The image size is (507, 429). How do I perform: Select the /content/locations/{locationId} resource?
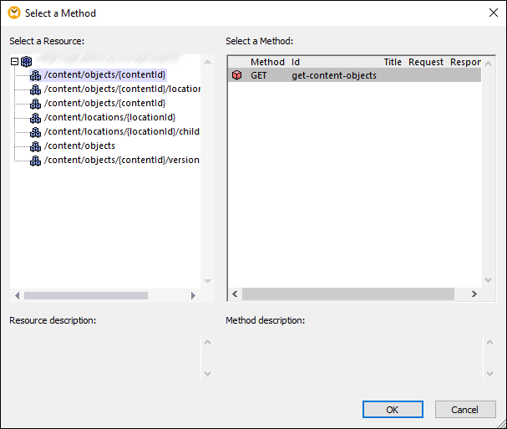coord(109,118)
